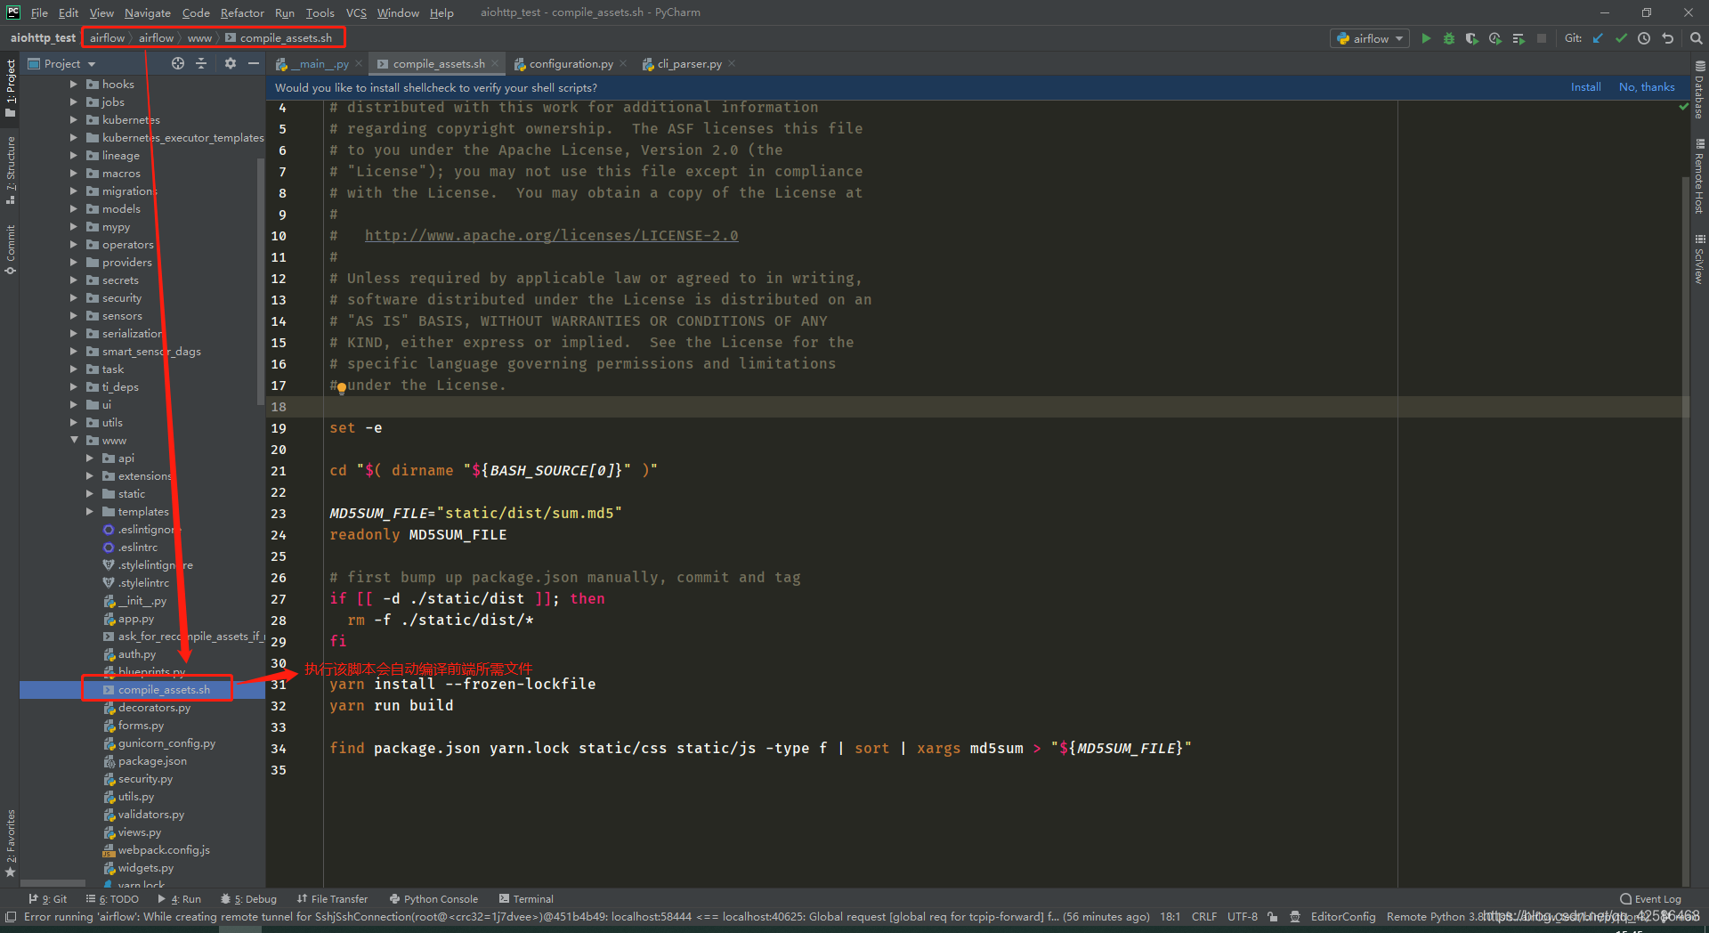1709x933 pixels.
Task: Toggle the file read-only lock icon
Action: (1273, 916)
